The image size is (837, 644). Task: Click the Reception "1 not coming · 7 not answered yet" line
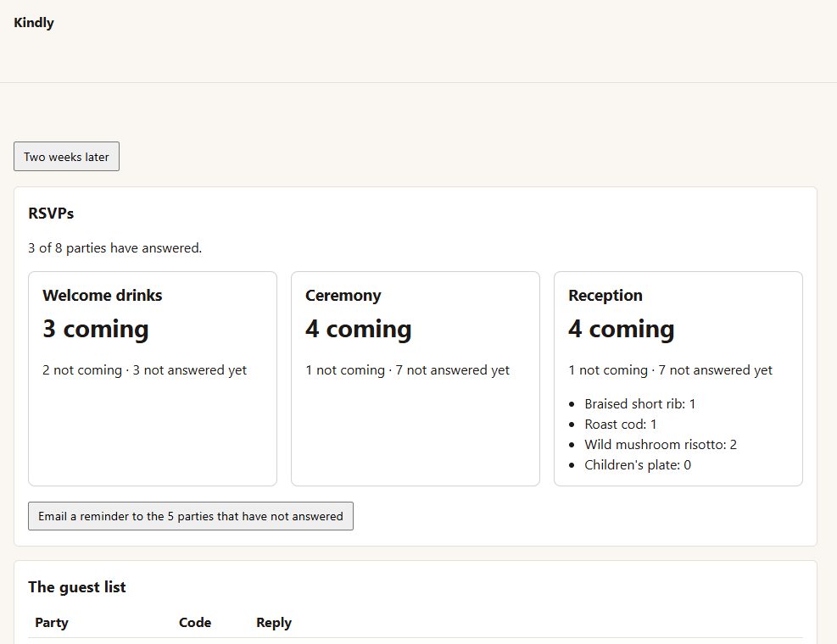(x=671, y=369)
